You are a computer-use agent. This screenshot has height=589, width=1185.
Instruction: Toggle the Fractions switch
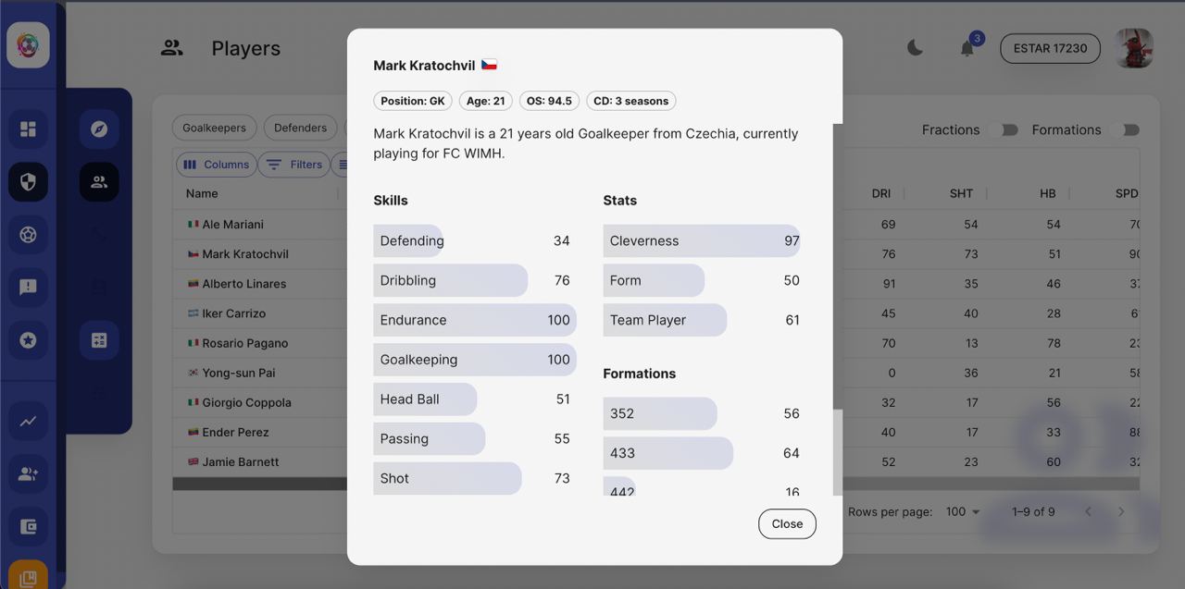1003,130
